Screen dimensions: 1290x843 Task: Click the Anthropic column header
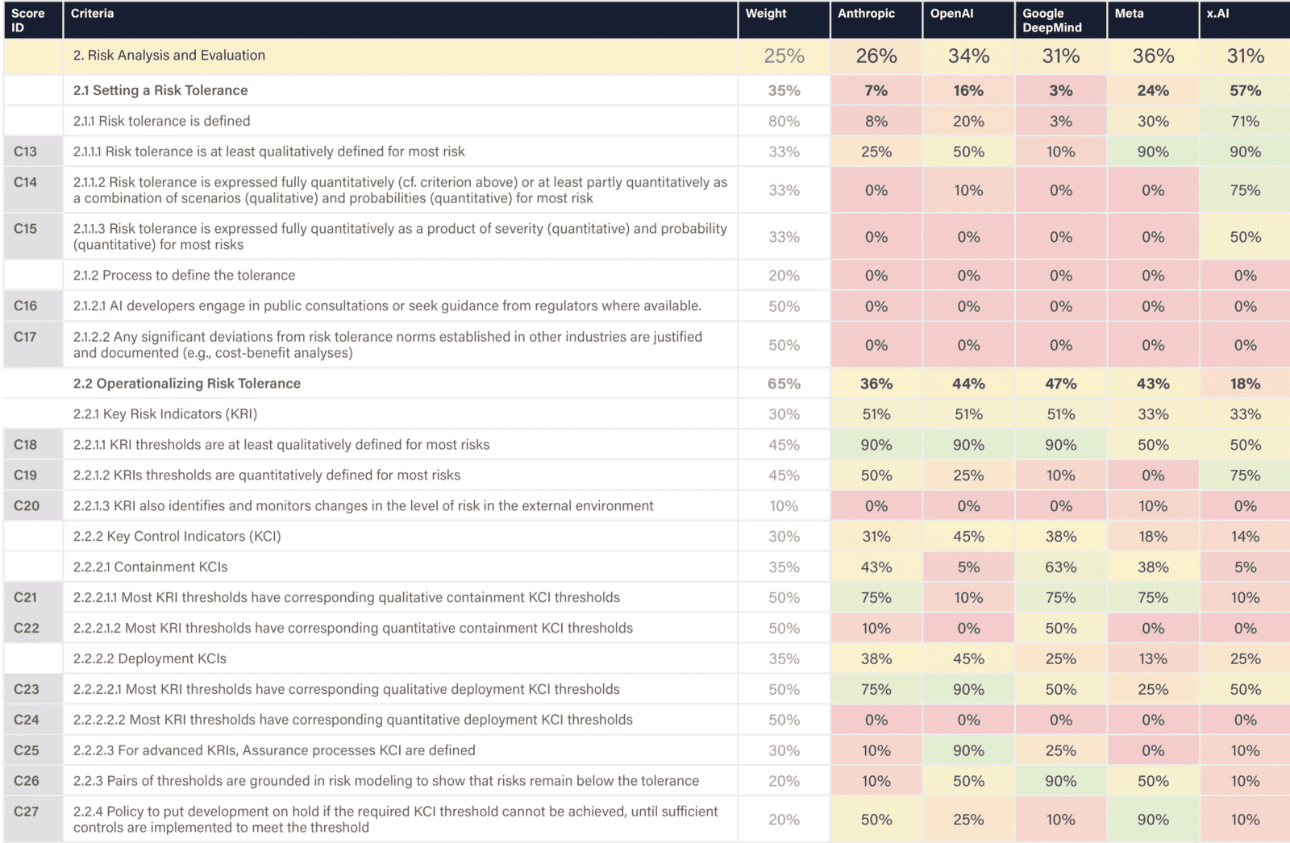coord(866,14)
